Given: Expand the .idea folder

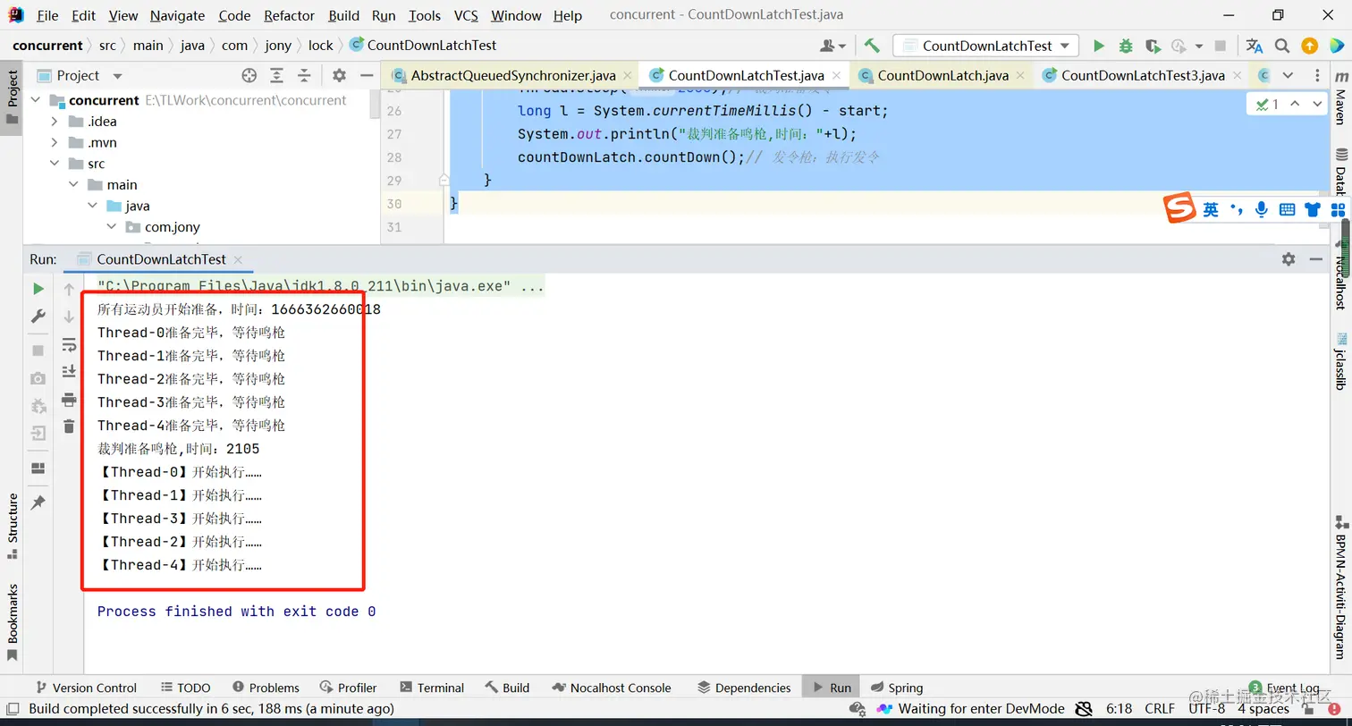Looking at the screenshot, I should 55,122.
